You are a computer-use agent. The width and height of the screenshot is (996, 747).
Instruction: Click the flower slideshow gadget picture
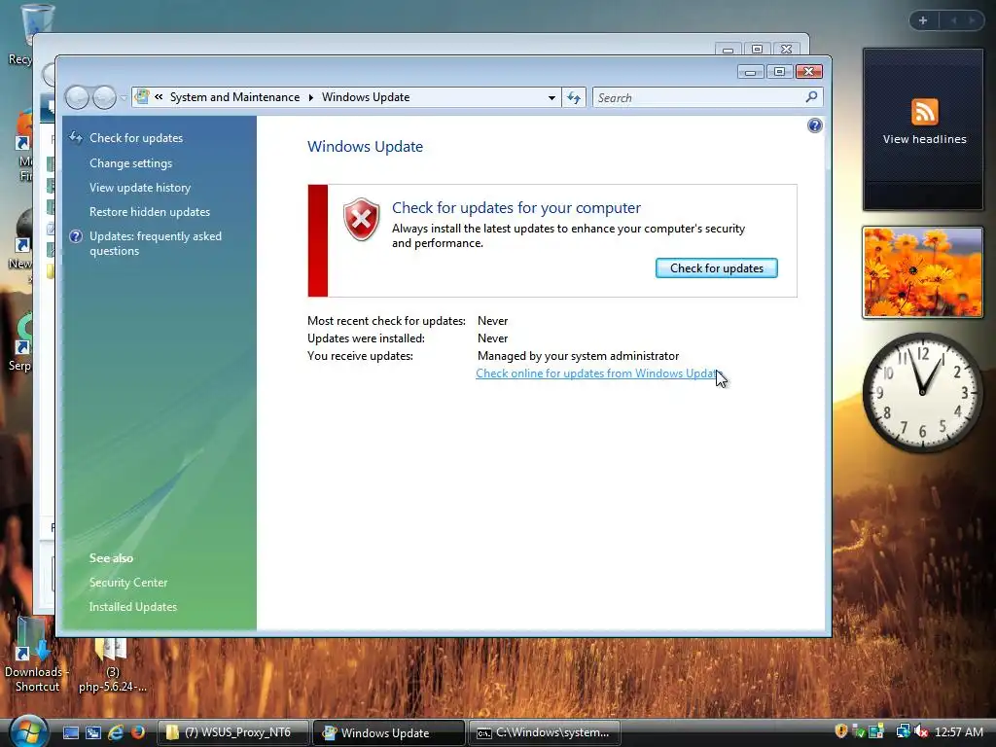pyautogui.click(x=922, y=272)
